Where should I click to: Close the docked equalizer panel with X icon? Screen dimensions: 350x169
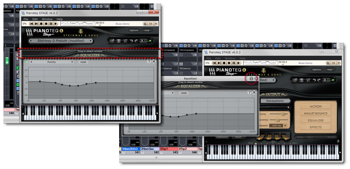coord(154,62)
